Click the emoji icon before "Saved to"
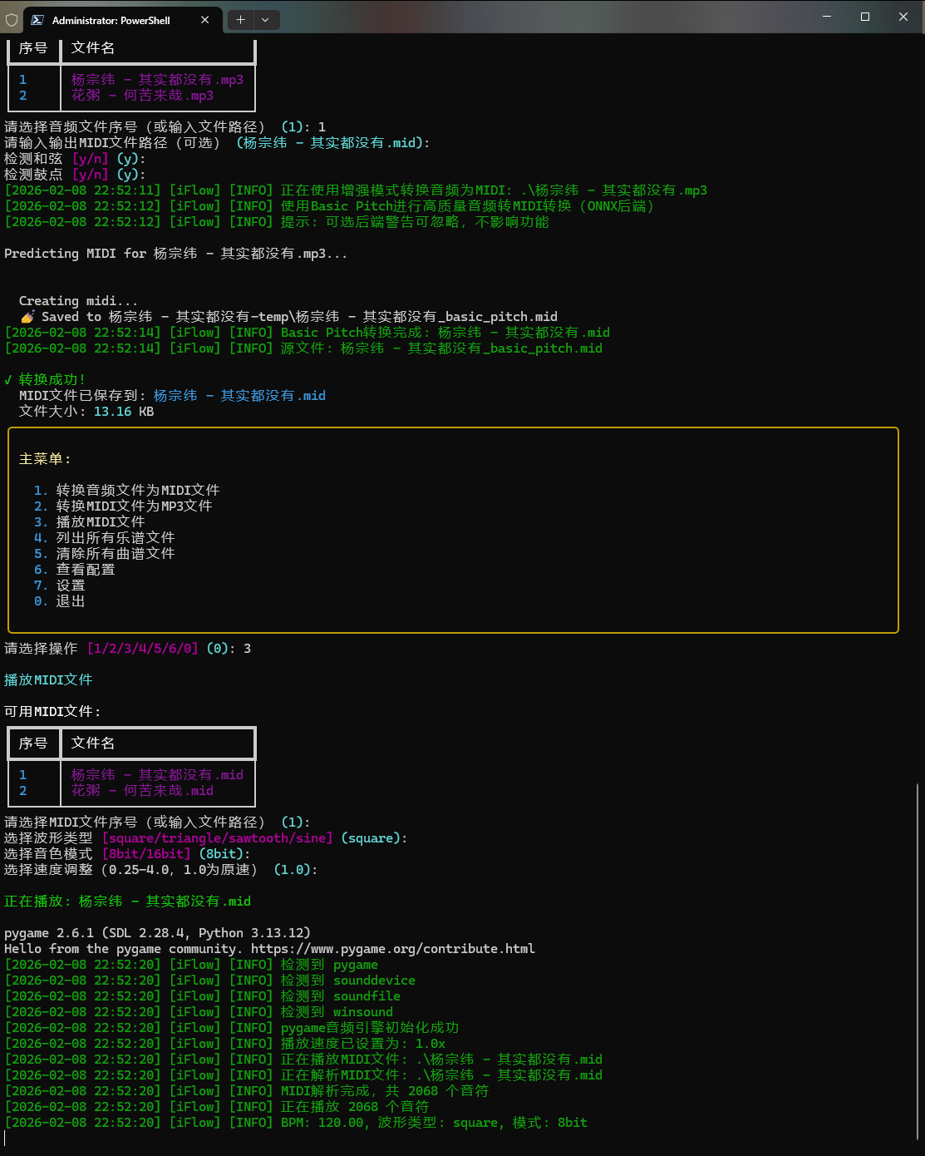The width and height of the screenshot is (925, 1156). coord(27,317)
